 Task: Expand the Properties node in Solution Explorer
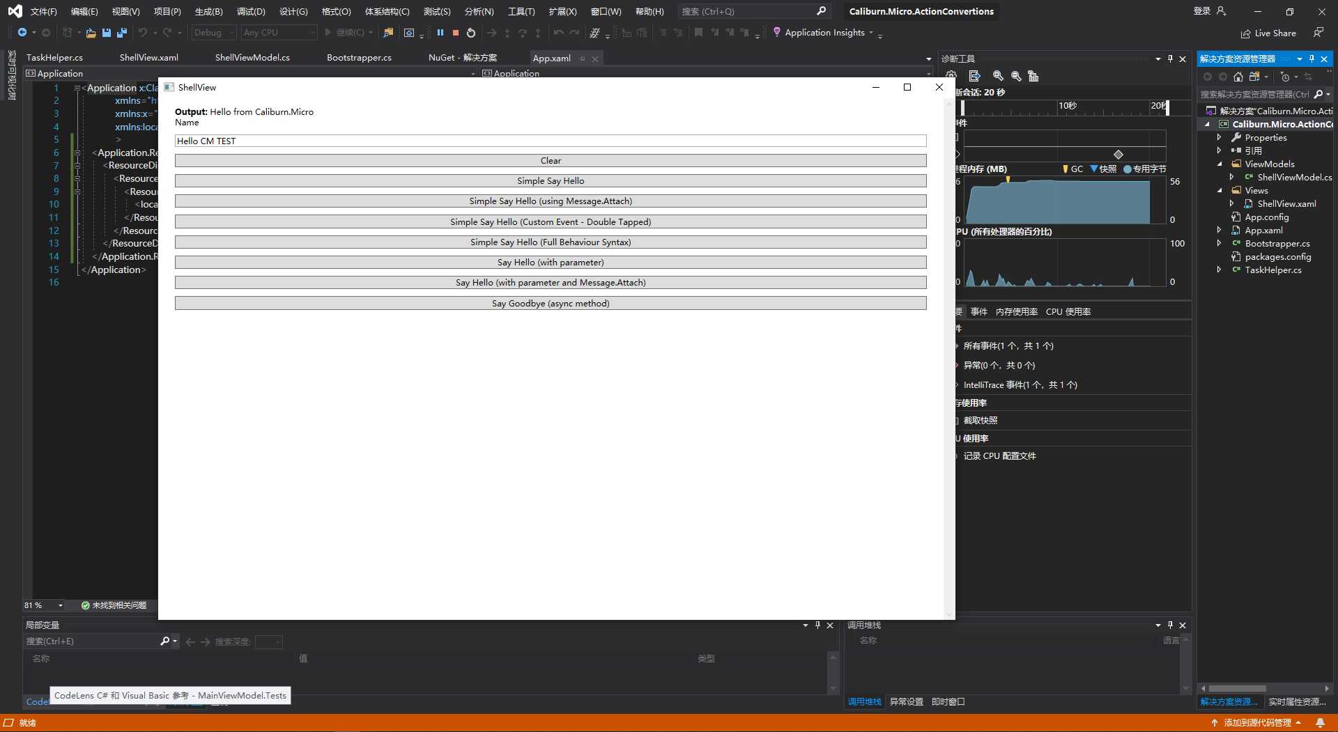click(1219, 137)
